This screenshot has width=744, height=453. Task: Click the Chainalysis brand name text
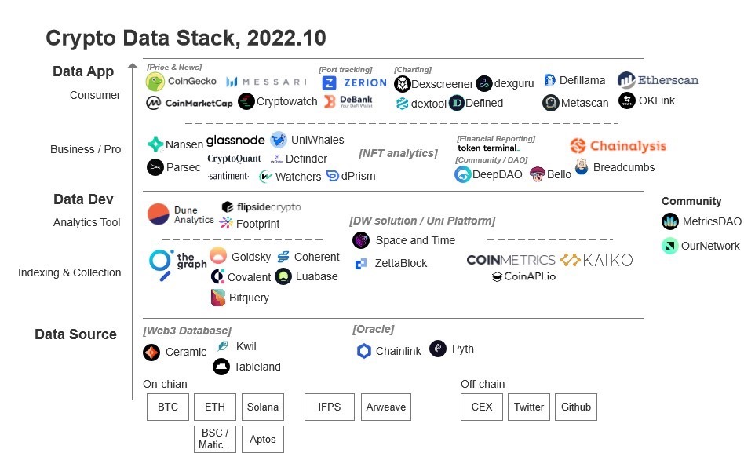coord(628,146)
